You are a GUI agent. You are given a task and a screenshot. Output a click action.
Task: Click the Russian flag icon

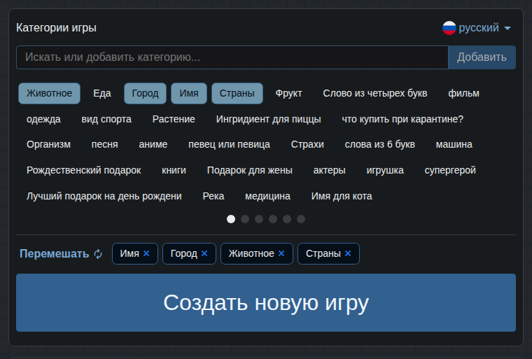coord(449,28)
